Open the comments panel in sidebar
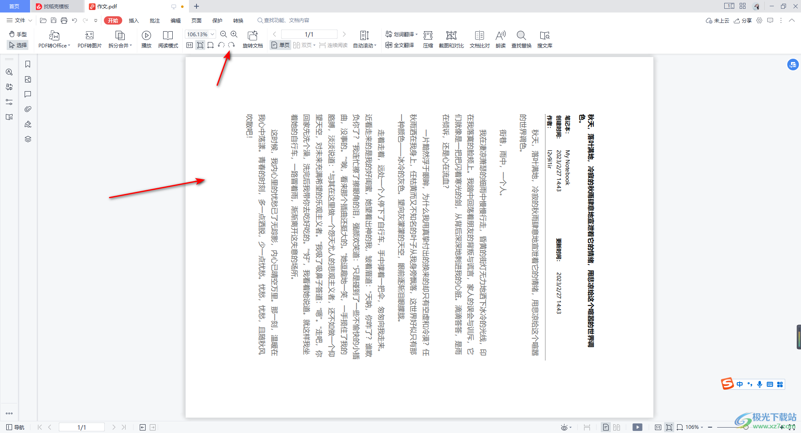This screenshot has width=801, height=433. coord(28,94)
